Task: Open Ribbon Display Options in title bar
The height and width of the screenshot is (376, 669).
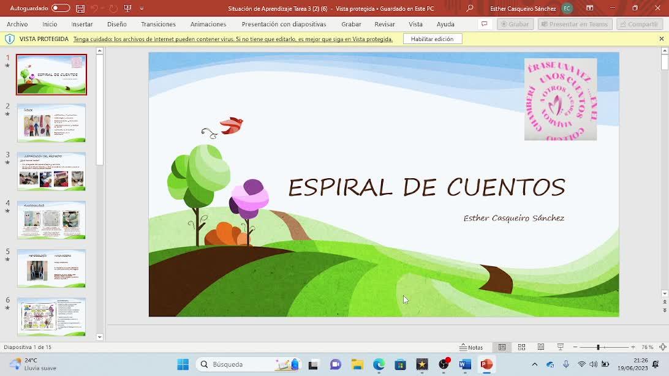Action: point(589,9)
